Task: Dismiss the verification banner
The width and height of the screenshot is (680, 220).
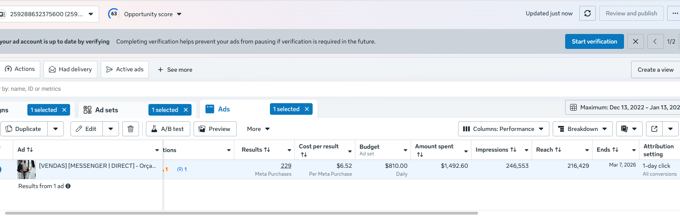Action: [x=636, y=41]
